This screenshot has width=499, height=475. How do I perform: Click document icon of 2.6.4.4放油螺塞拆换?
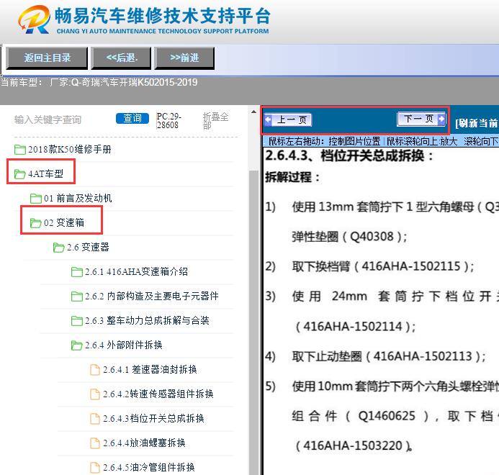point(95,443)
